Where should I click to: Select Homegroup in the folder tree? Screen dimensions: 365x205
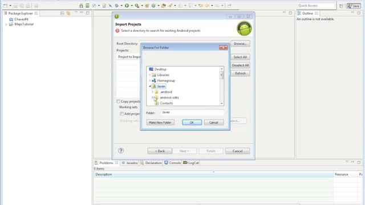[166, 81]
